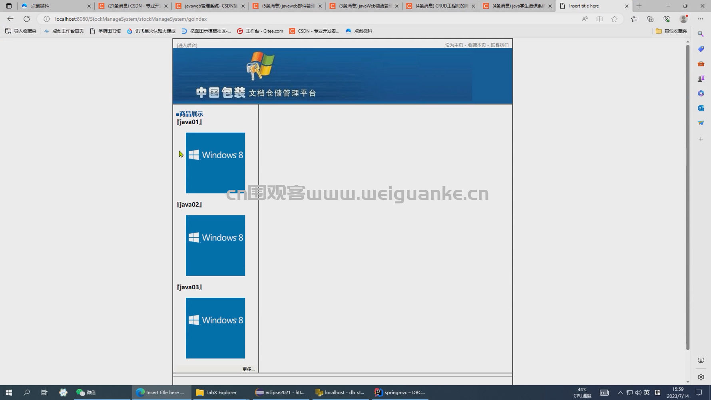Click the page vertical scrollbar
The width and height of the screenshot is (711, 400).
point(687,197)
